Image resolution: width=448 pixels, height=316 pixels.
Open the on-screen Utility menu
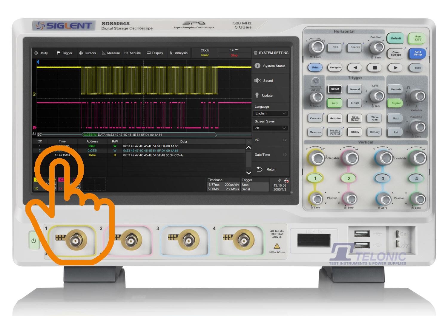pyautogui.click(x=41, y=53)
